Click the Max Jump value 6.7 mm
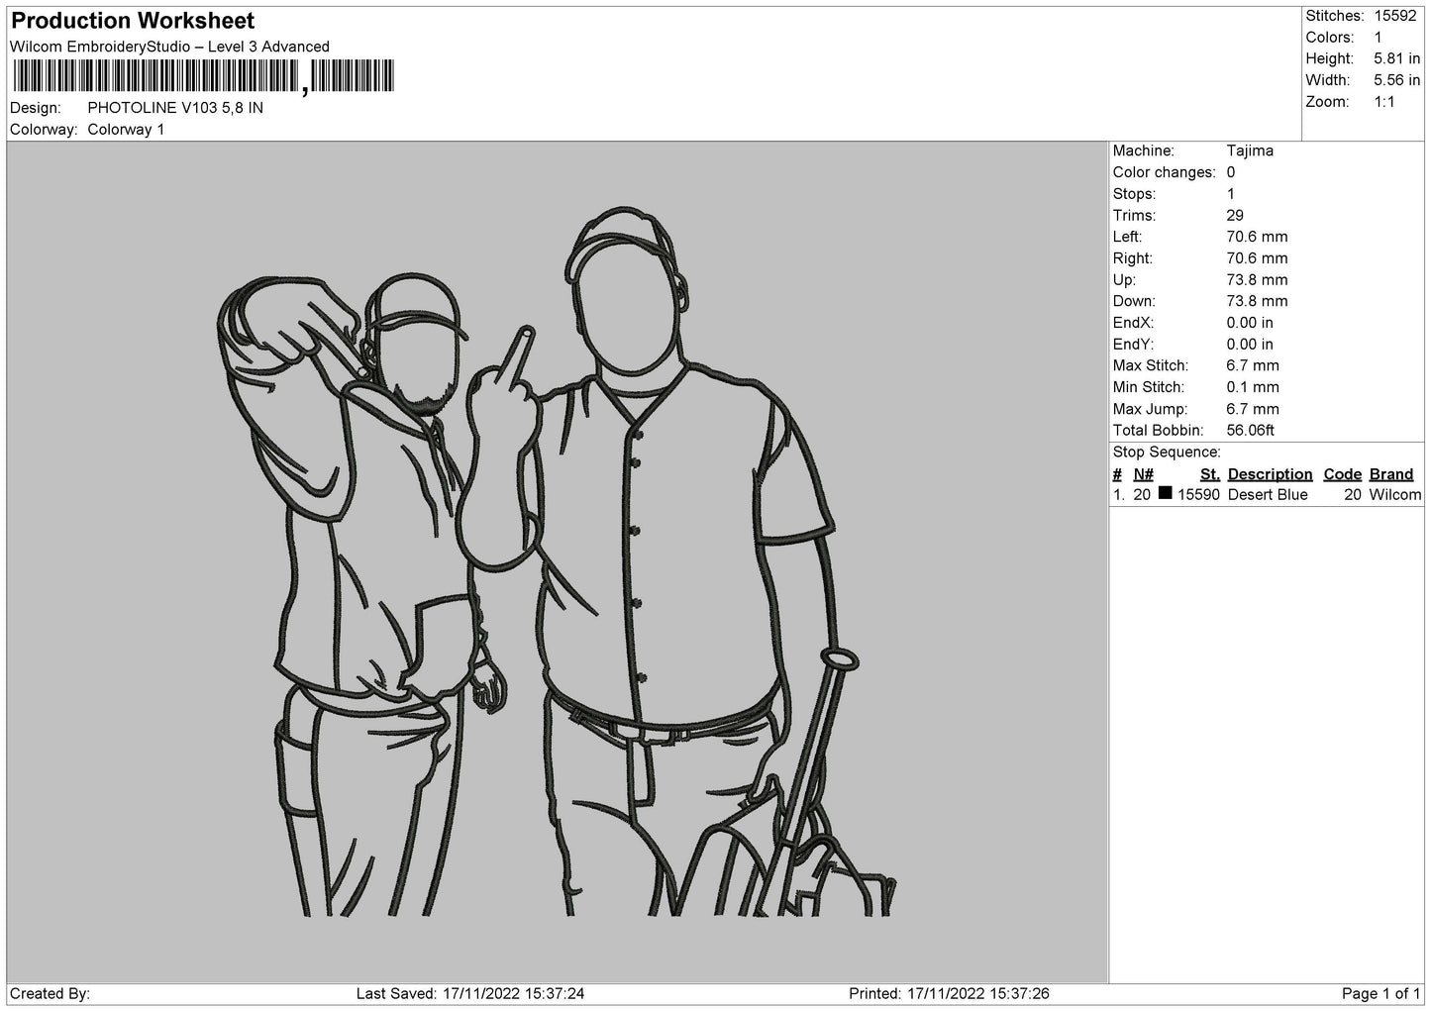1431x1011 pixels. pos(1253,409)
